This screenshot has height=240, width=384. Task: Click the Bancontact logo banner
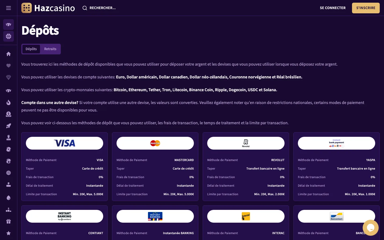coord(337,216)
